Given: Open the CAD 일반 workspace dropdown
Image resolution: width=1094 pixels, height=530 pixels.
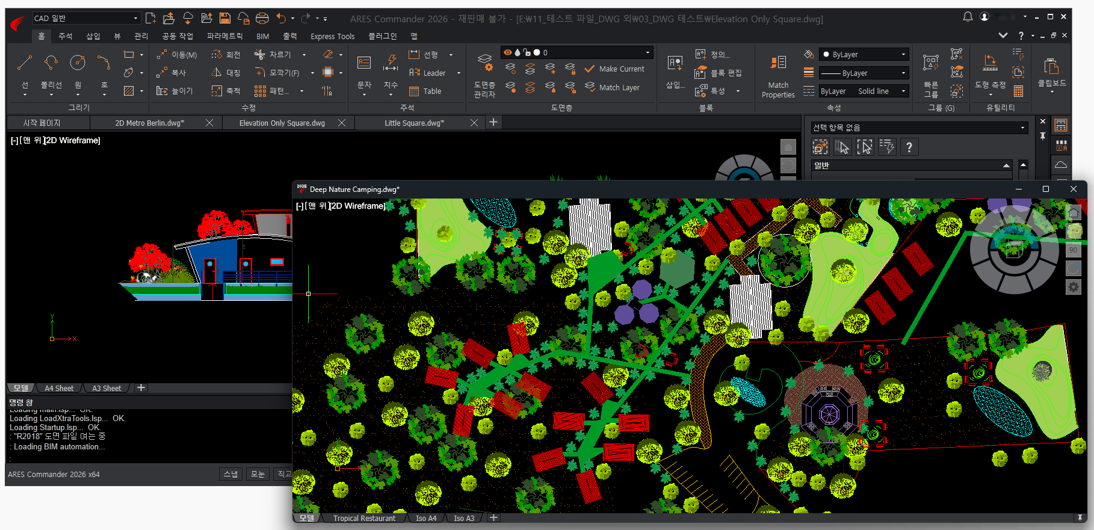Looking at the screenshot, I should (85, 18).
